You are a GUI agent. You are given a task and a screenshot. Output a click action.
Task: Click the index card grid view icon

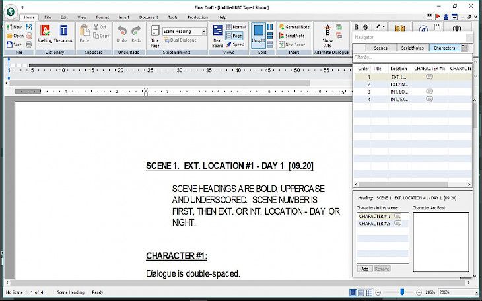click(x=370, y=292)
